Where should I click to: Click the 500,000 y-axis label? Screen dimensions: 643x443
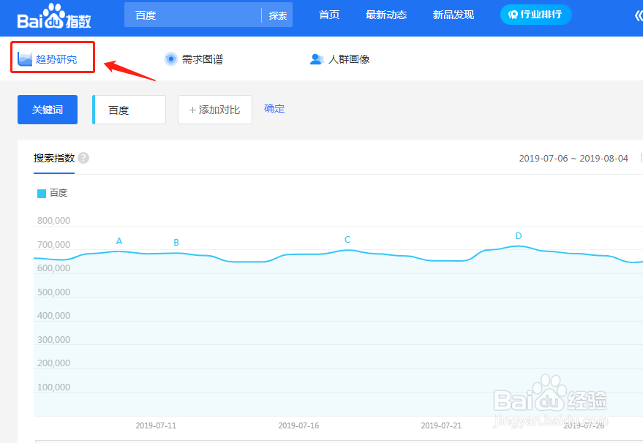click(x=53, y=292)
